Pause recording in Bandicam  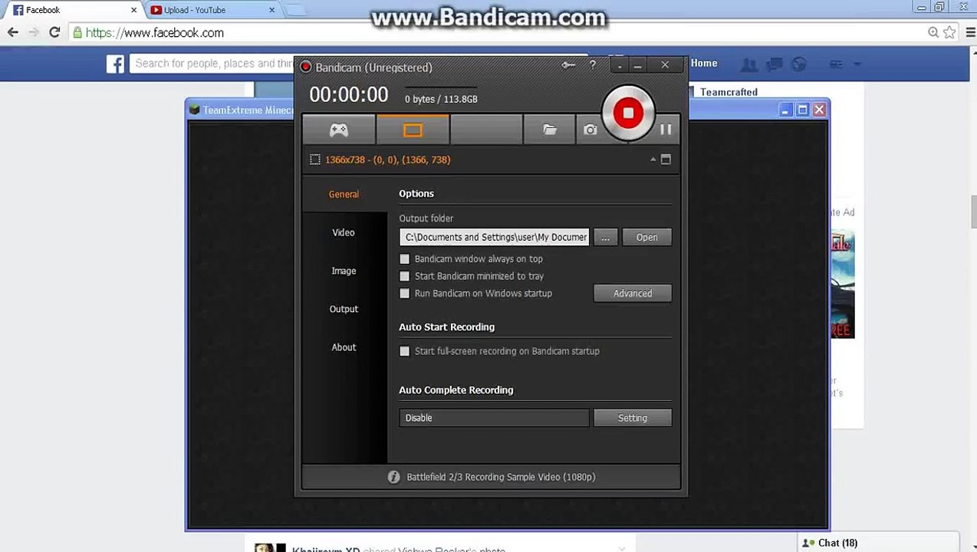tap(666, 130)
